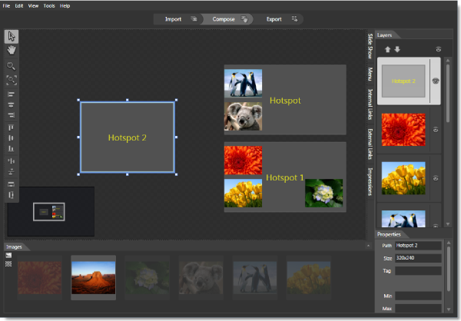
Task: Open the Slide Show side tab
Action: click(370, 47)
